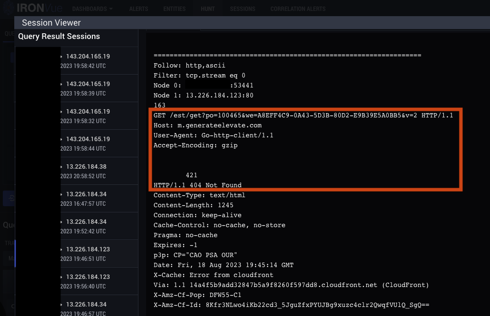Click the arrow icon on the 19:52:42 UTC session
This screenshot has width=490, height=316.
coord(61,222)
